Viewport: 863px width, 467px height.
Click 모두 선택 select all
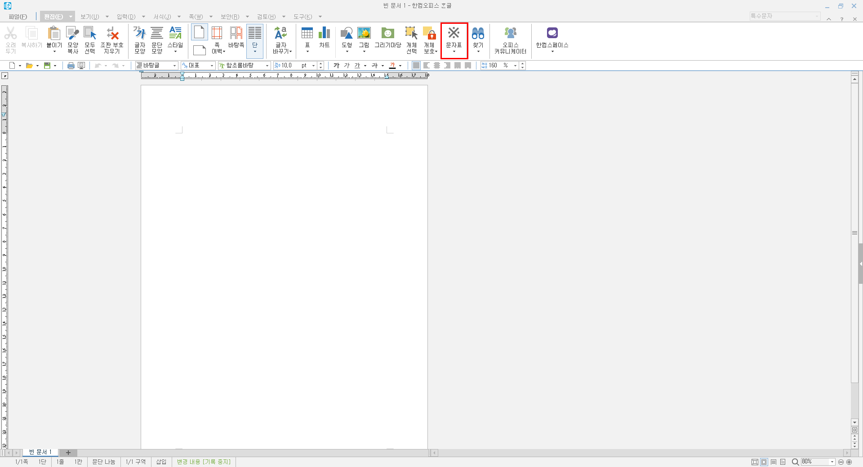coord(90,40)
